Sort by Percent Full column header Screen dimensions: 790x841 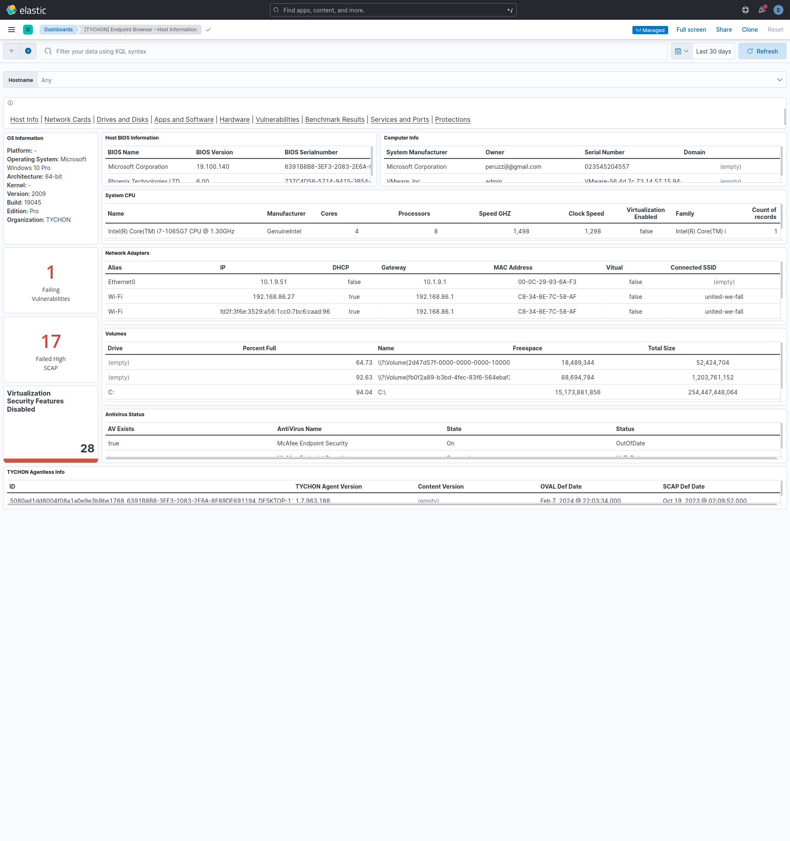(259, 348)
